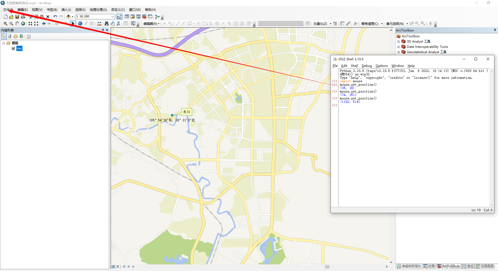Open the viewer window tool
Viewport: 498px width, 271px height.
coord(133,24)
